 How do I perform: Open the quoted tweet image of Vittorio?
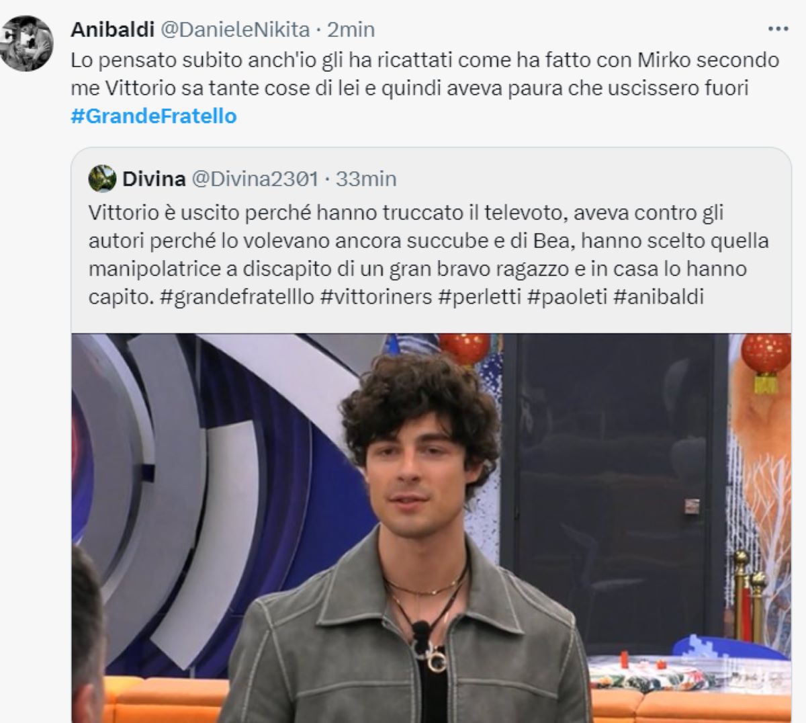tap(431, 527)
